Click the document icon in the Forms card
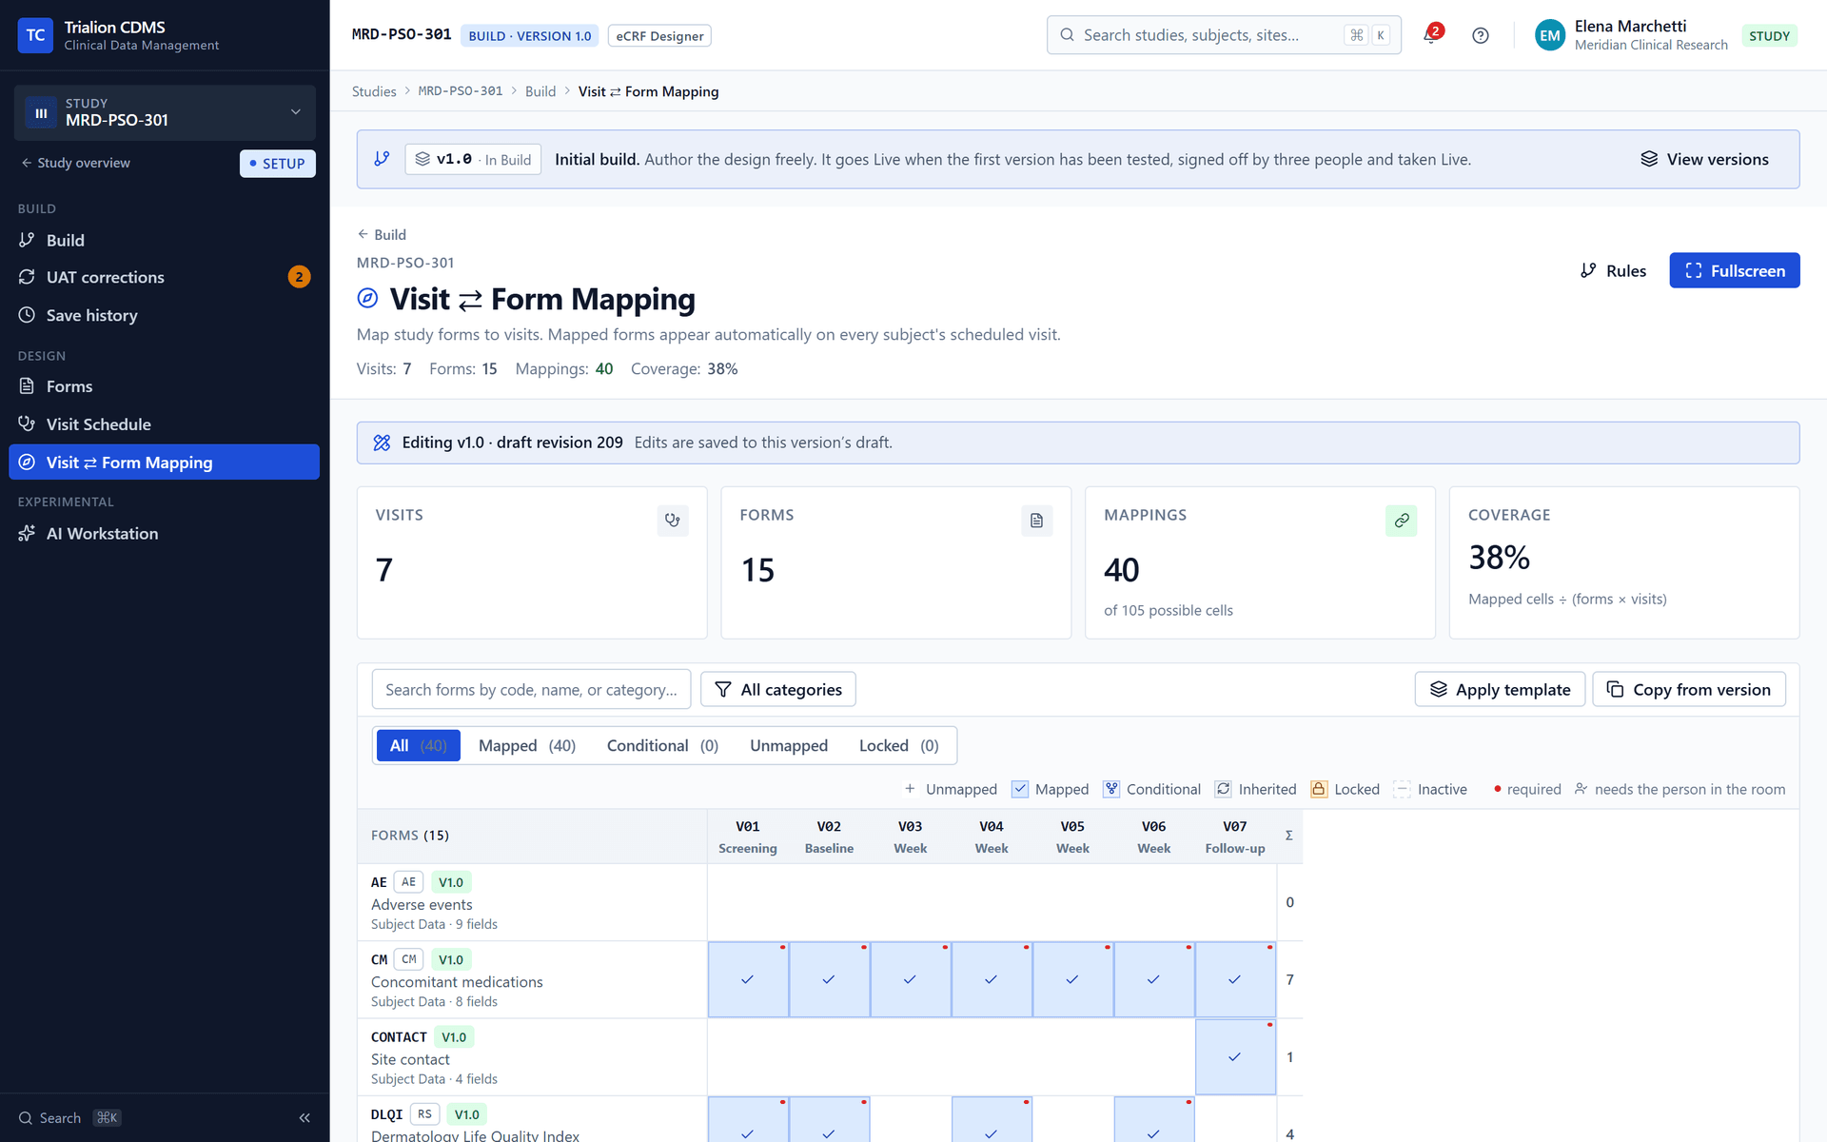 pyautogui.click(x=1037, y=521)
